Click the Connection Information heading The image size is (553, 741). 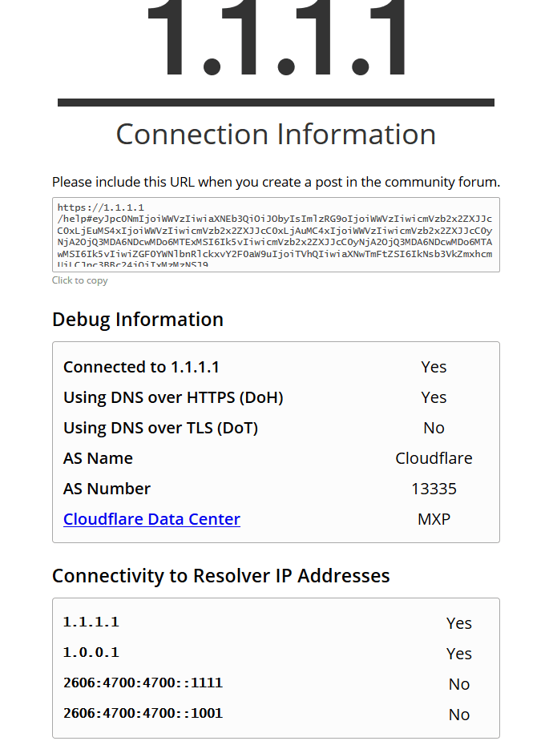[276, 135]
